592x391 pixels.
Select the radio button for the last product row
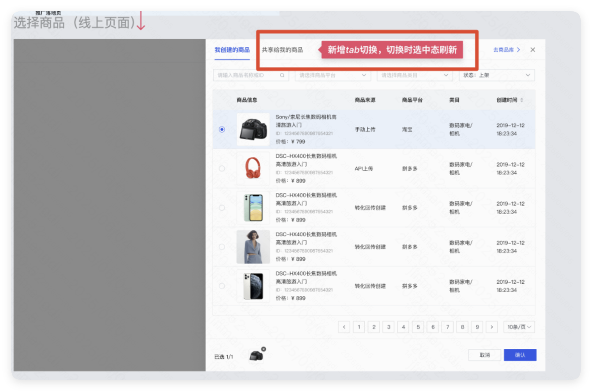click(222, 286)
